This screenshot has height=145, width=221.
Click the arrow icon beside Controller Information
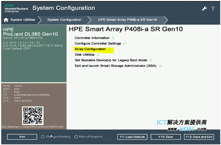pos(113,38)
